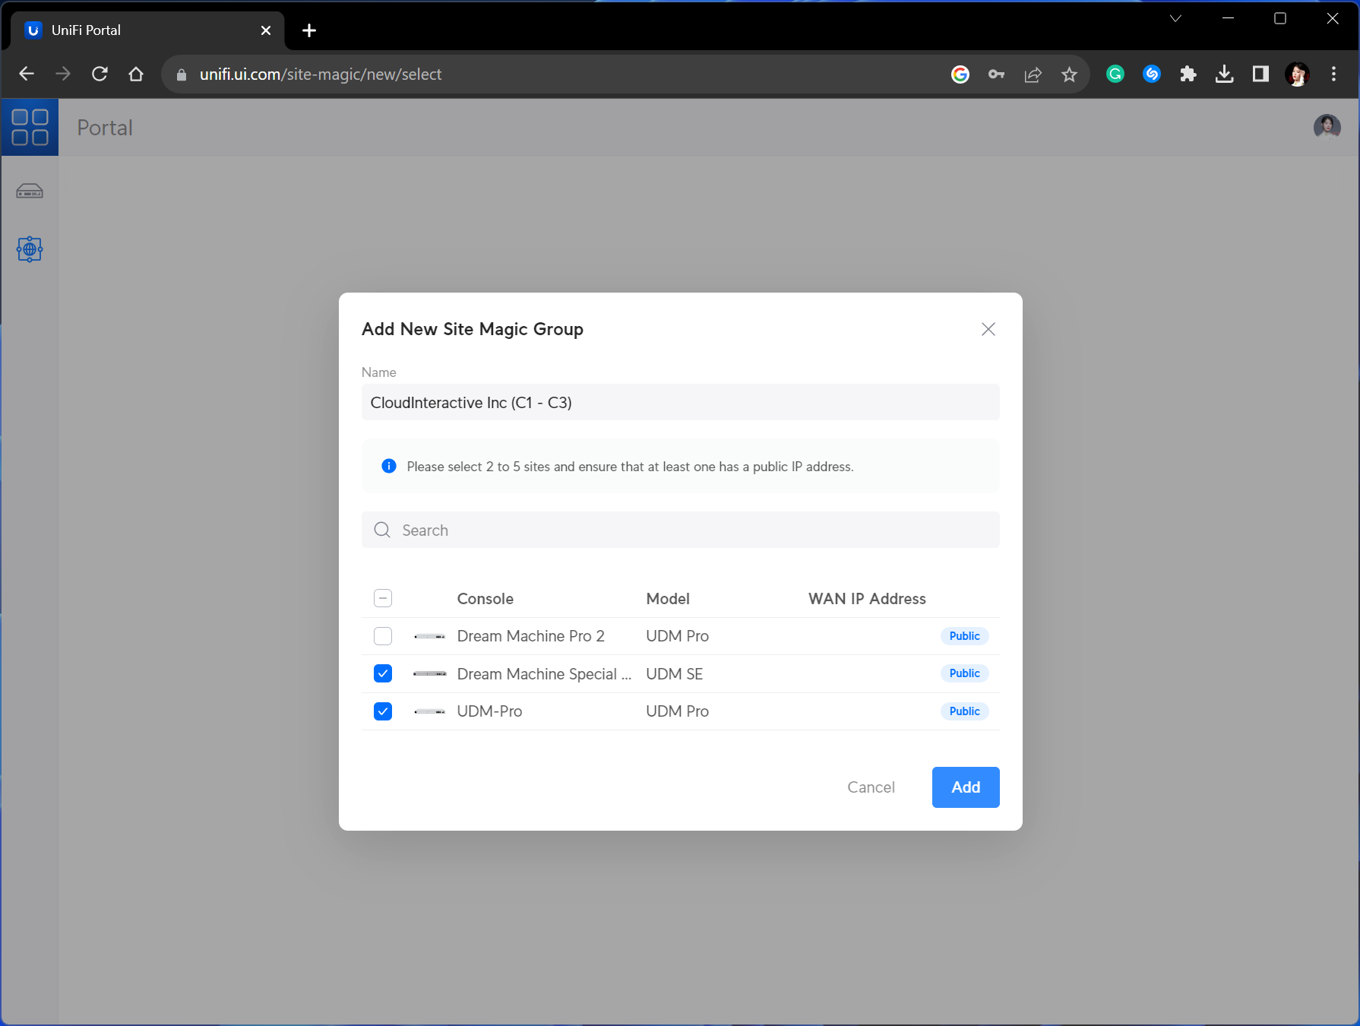Go forward in browser history

pos(63,74)
